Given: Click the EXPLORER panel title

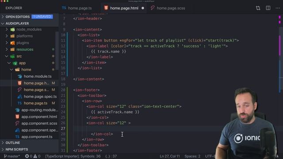Looking at the screenshot, I should tap(14, 8).
